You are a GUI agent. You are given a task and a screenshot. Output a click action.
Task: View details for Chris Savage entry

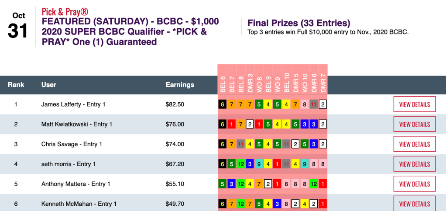[414, 144]
